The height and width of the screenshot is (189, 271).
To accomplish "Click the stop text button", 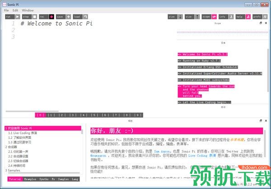I will tap(27, 17).
